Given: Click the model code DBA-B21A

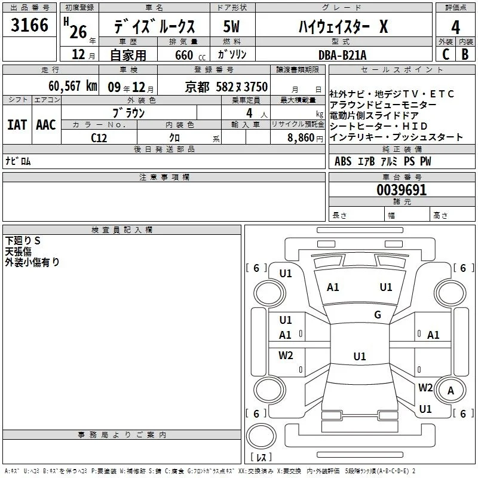Looking at the screenshot, I should 342,55.
